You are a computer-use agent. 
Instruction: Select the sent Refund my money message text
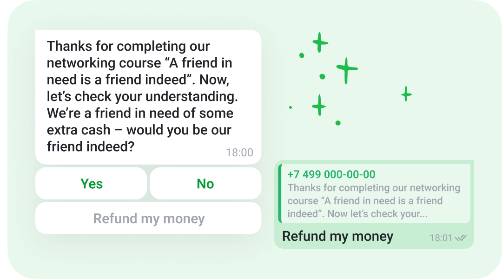point(337,236)
